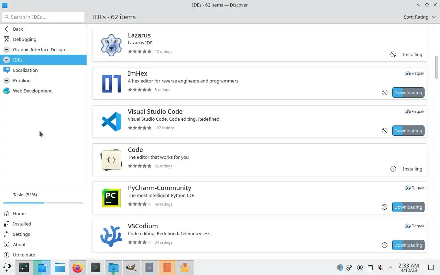Click ImHex star rating
This screenshot has height=275, width=440.
coord(140,90)
